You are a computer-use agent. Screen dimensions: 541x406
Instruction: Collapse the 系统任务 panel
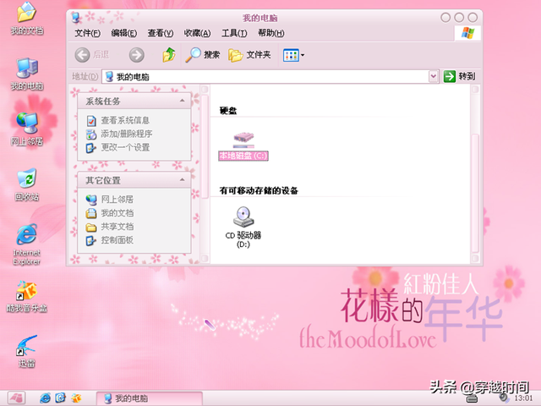coord(182,101)
